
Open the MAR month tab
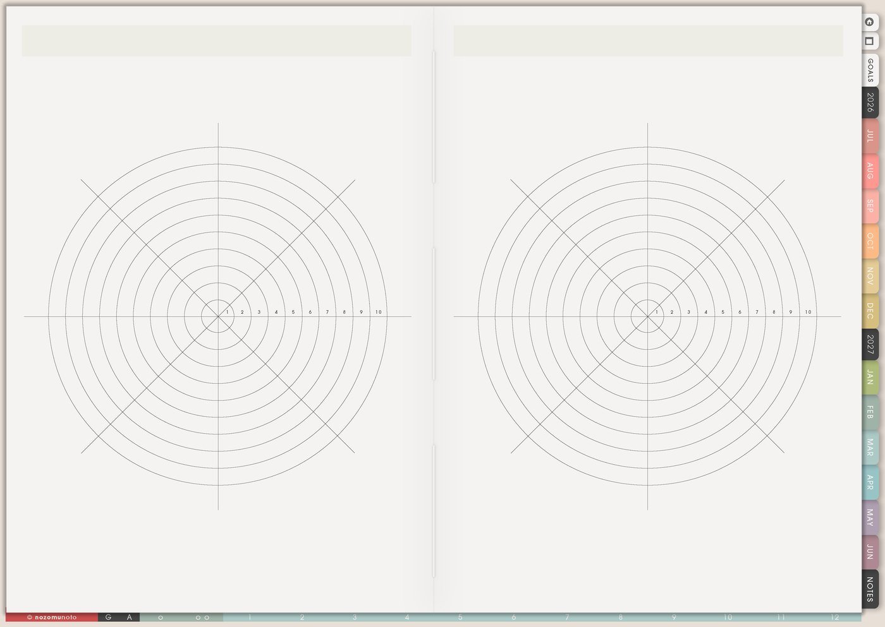click(x=870, y=447)
